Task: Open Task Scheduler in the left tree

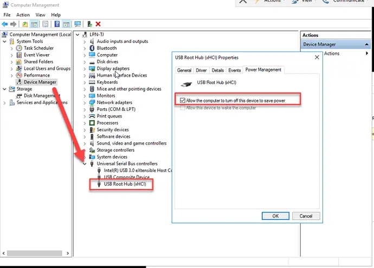Action: point(38,48)
